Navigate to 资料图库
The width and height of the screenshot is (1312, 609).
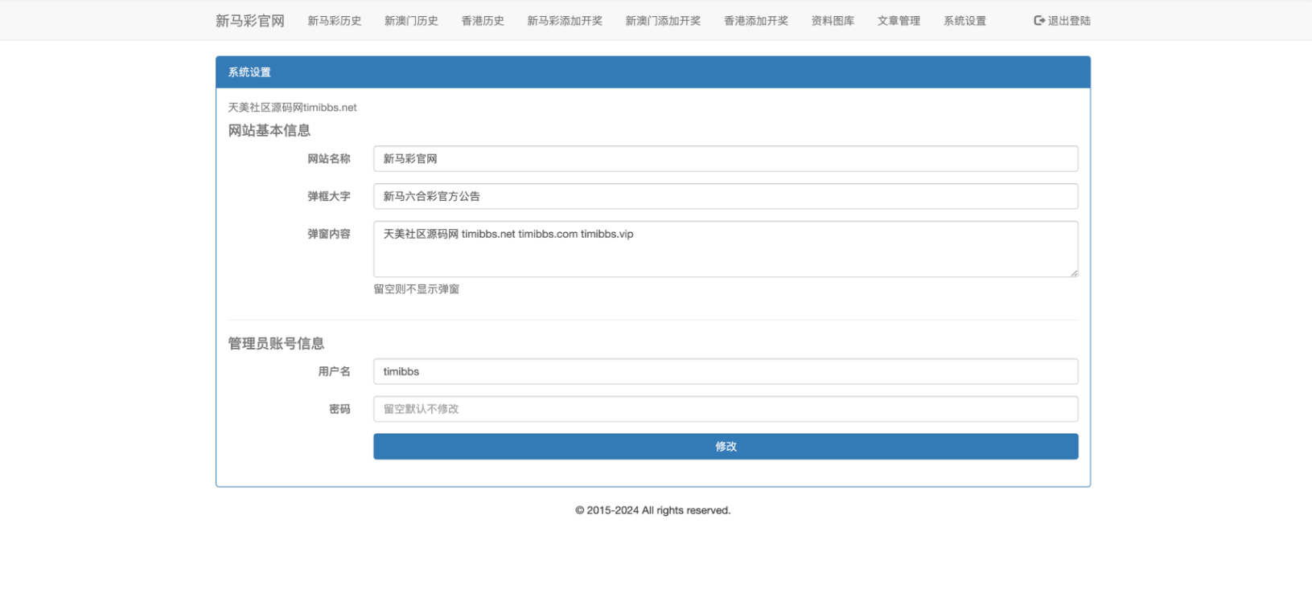pos(833,21)
